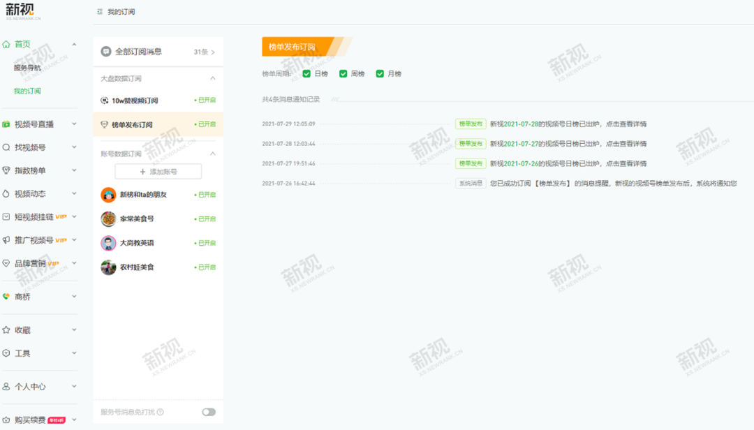This screenshot has height=430, width=754.
Task: Select the 首页 home icon
Action: pyautogui.click(x=6, y=43)
